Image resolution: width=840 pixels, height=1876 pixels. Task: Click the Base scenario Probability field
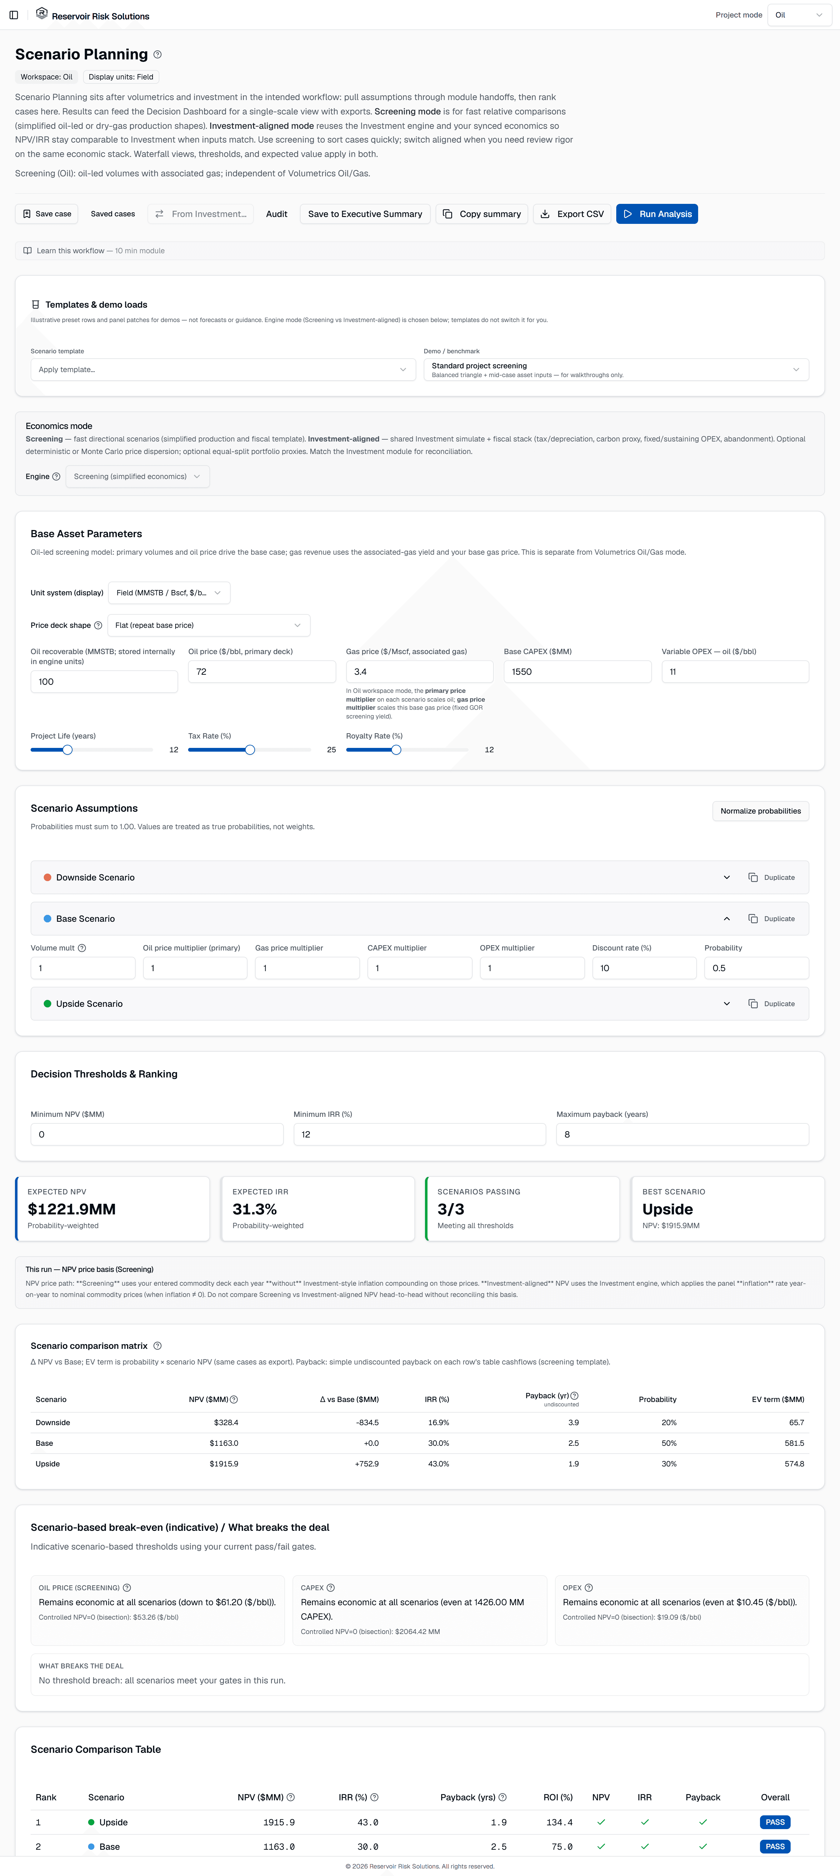756,968
